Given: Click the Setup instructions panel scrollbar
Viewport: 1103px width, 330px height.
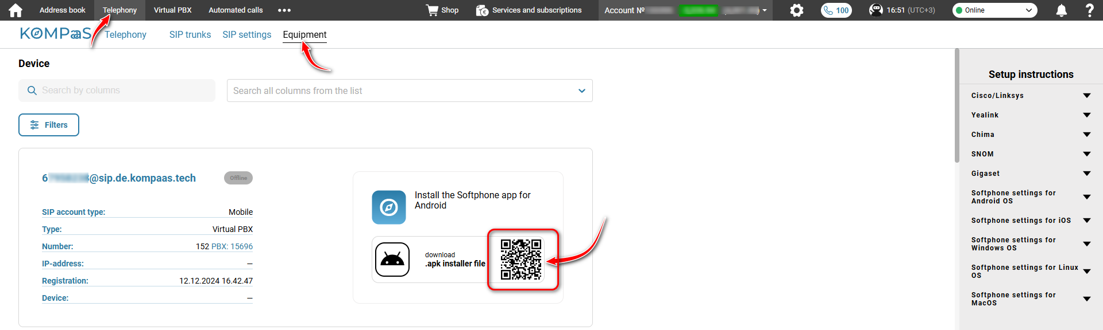Looking at the screenshot, I should tap(957, 106).
